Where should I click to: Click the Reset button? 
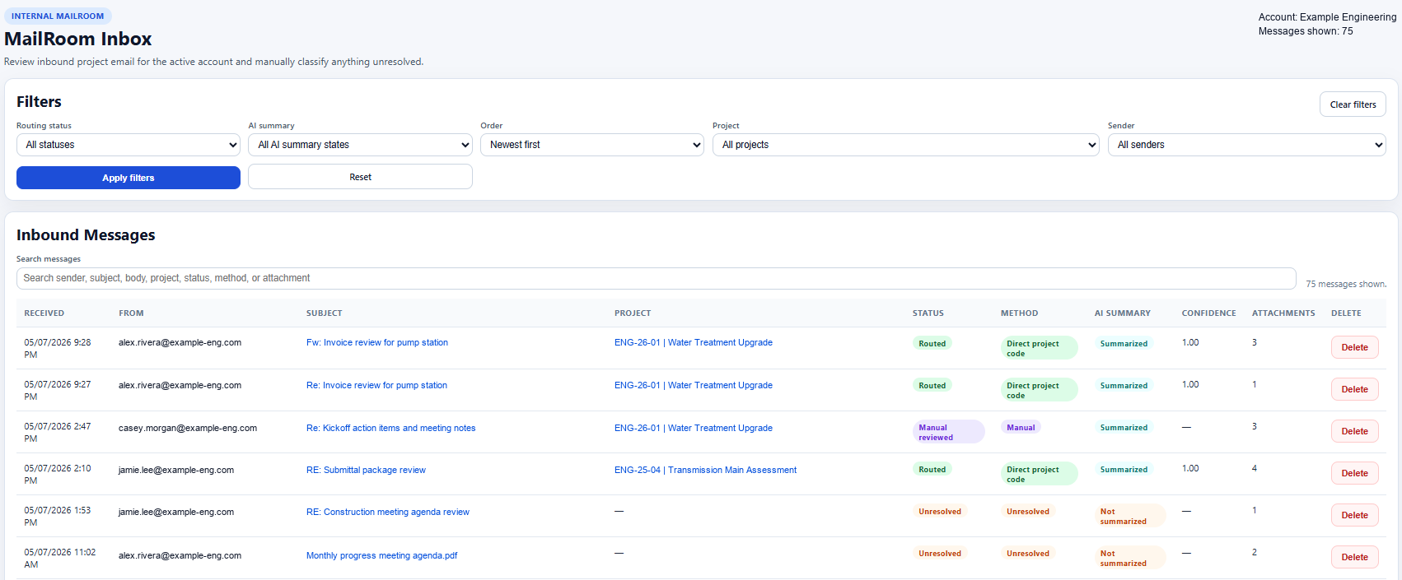360,177
